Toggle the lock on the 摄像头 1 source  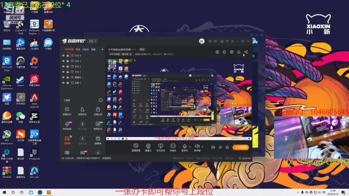(x=68, y=78)
